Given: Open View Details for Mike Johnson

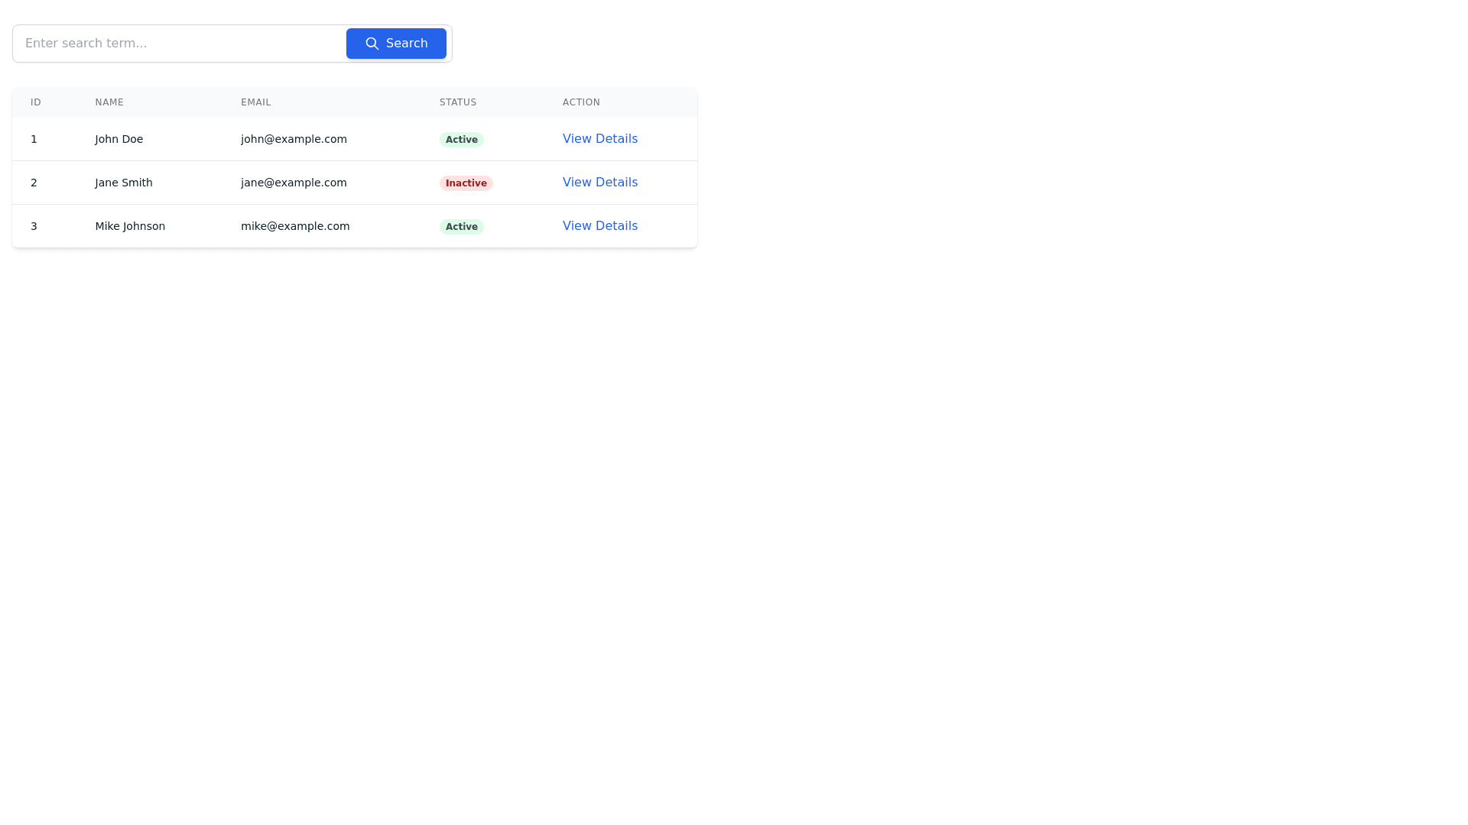Looking at the screenshot, I should pyautogui.click(x=599, y=226).
